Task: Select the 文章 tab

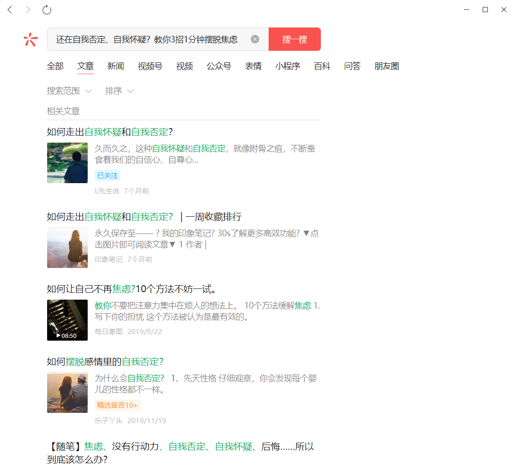Action: pyautogui.click(x=85, y=66)
